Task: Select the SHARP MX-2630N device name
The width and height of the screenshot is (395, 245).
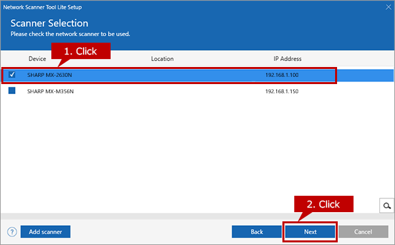Action: click(x=49, y=75)
